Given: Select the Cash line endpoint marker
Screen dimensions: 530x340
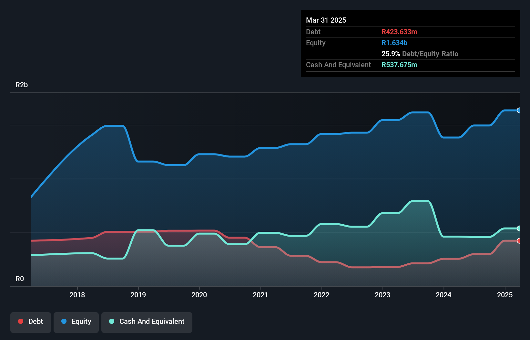Looking at the screenshot, I should point(519,228).
